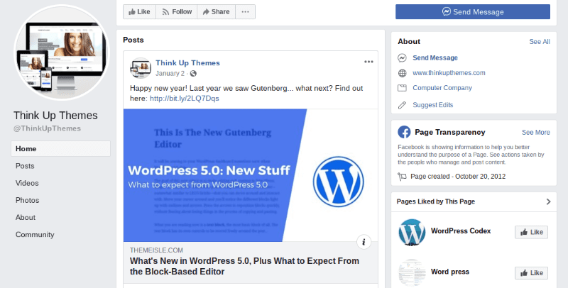Click the Follow button
The height and width of the screenshot is (288, 568).
pyautogui.click(x=177, y=11)
